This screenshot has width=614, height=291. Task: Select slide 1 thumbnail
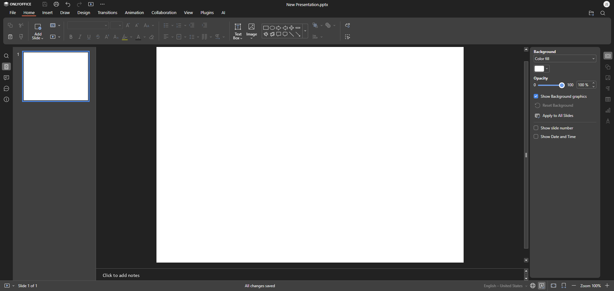pos(56,76)
